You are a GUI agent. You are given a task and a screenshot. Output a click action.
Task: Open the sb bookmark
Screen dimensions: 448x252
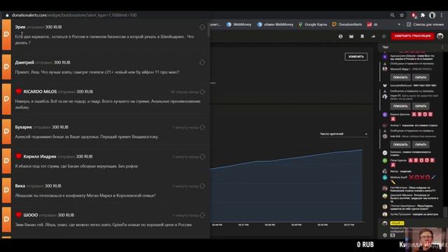[x=372, y=24]
